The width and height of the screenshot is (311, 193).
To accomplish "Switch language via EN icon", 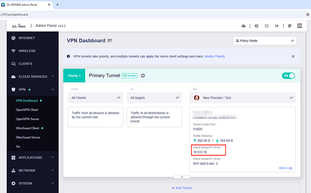I will pos(299,26).
